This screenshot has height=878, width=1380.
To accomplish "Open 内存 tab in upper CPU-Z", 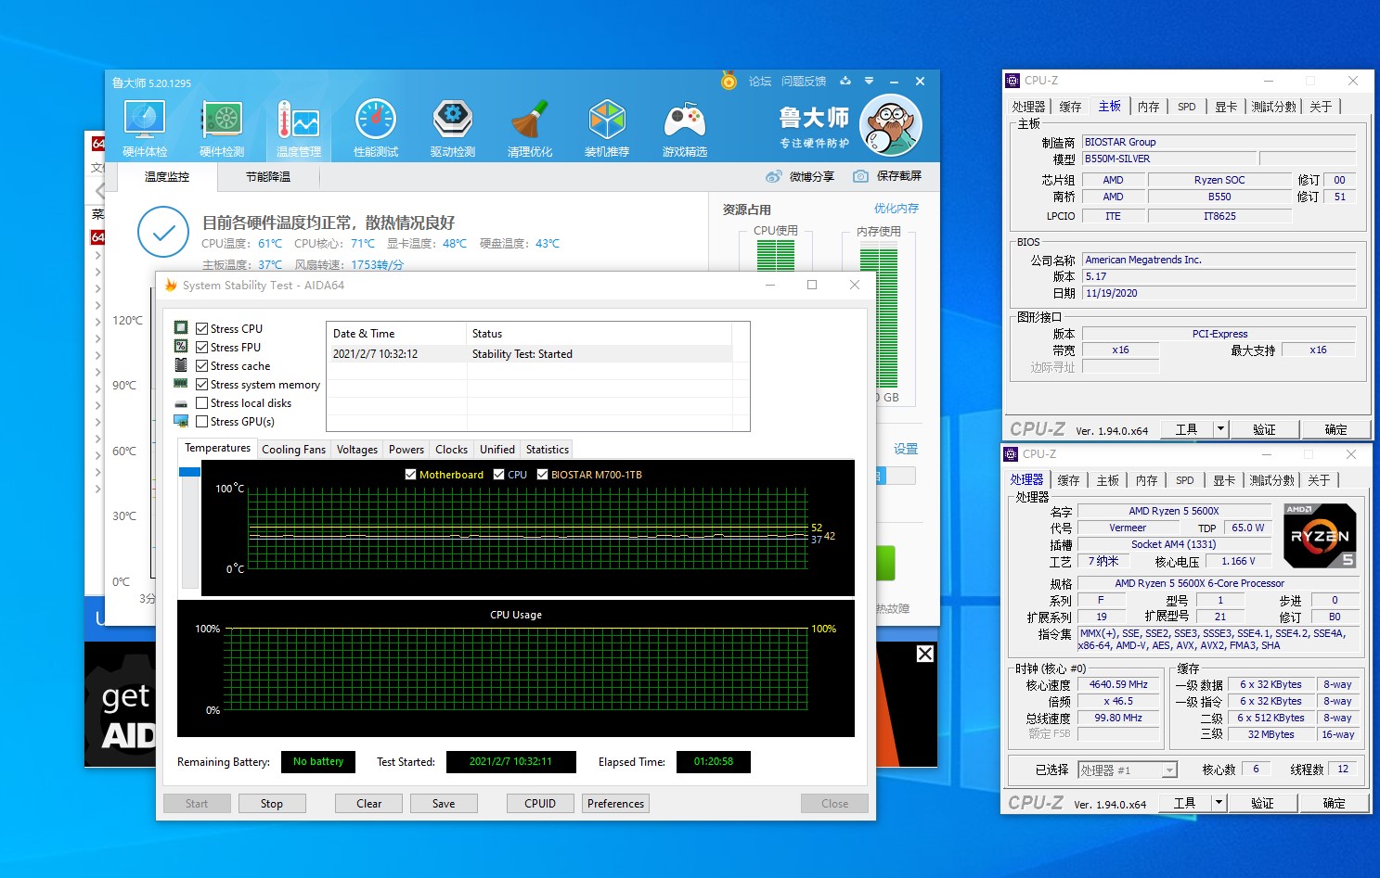I will [x=1149, y=107].
